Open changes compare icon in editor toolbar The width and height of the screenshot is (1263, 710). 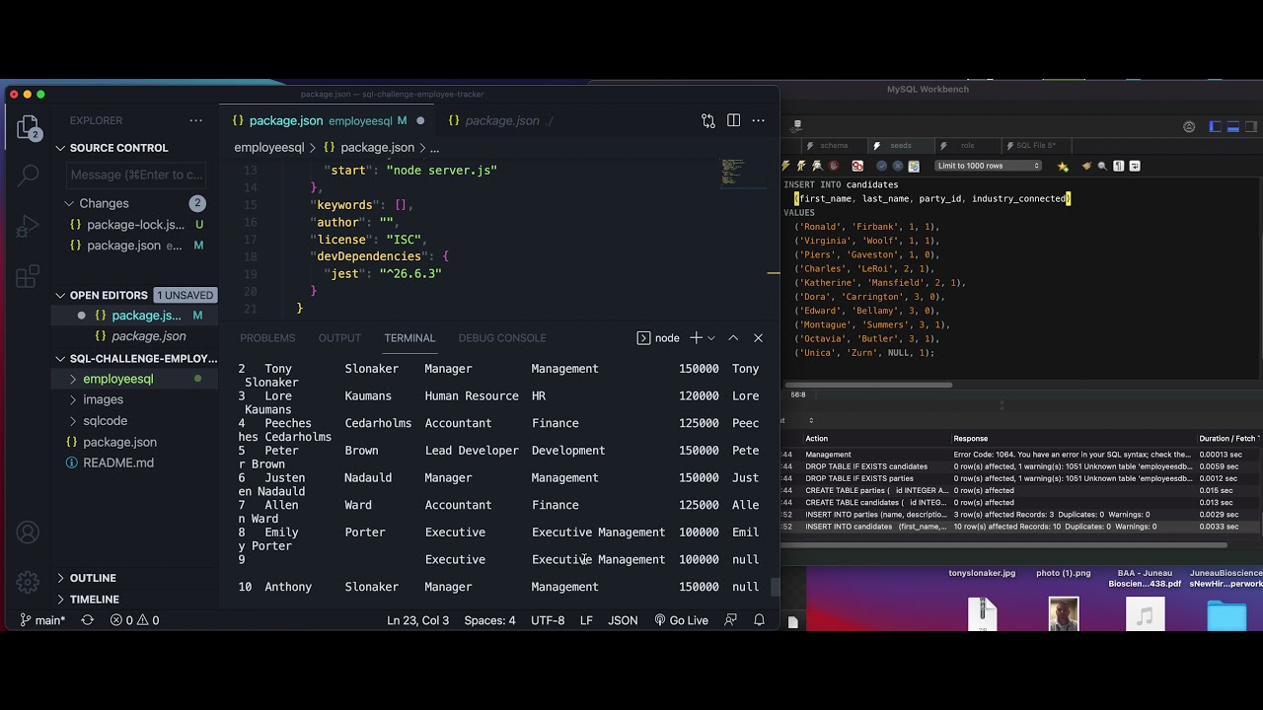(708, 120)
